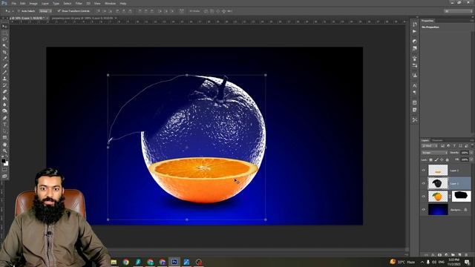Select the Rectangle shape tool
475x267 pixels.
tap(4, 137)
